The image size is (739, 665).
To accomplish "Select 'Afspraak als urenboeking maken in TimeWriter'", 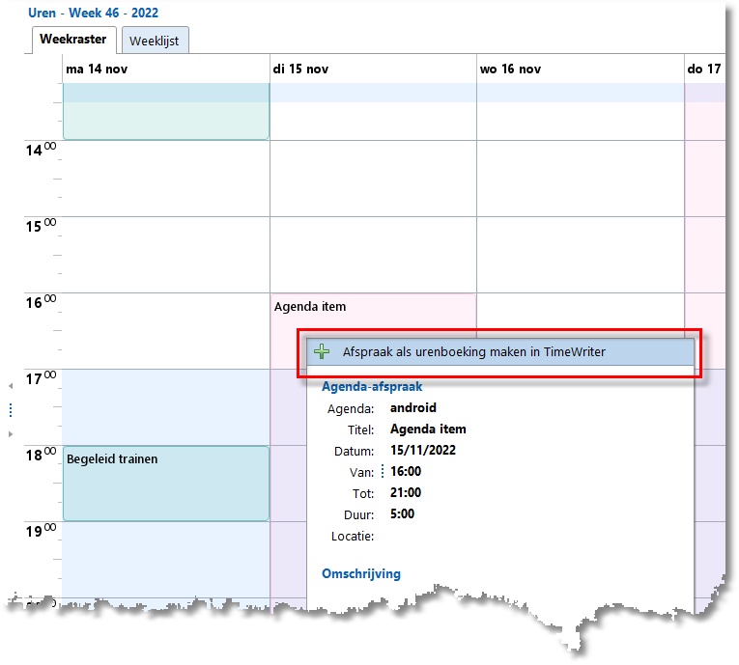I will 473,352.
